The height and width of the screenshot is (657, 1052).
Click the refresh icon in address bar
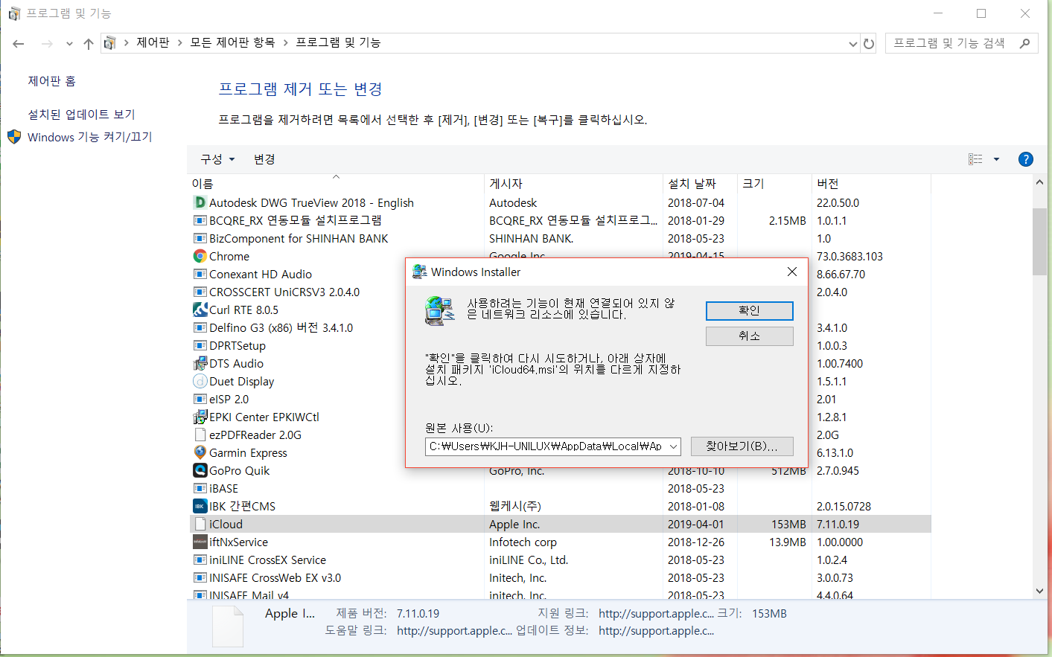(869, 43)
